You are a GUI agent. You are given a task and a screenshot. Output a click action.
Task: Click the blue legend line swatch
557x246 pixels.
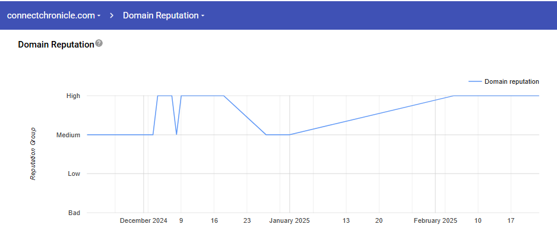click(x=475, y=81)
